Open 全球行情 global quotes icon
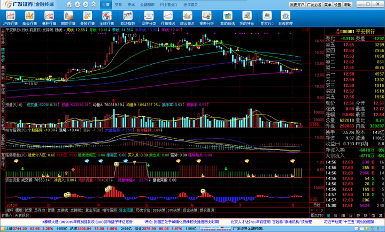Viewport: 385px width, 232px height. (x=106, y=18)
